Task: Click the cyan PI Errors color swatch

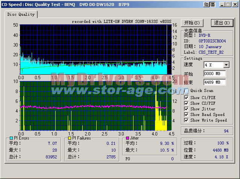Action: point(11,138)
